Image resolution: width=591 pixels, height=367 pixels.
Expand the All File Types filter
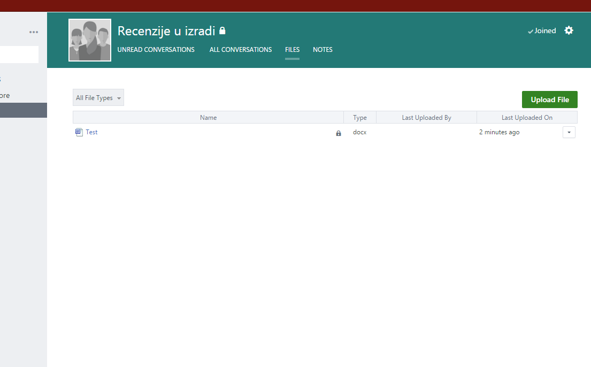[98, 98]
